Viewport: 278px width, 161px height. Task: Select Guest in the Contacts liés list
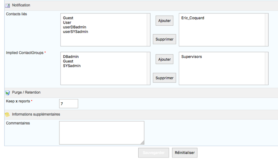[x=68, y=18]
